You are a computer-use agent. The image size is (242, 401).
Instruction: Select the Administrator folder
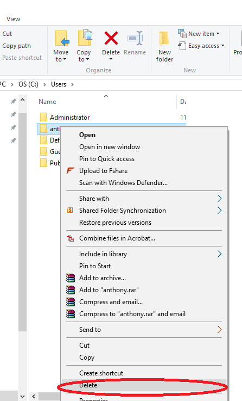tap(69, 118)
